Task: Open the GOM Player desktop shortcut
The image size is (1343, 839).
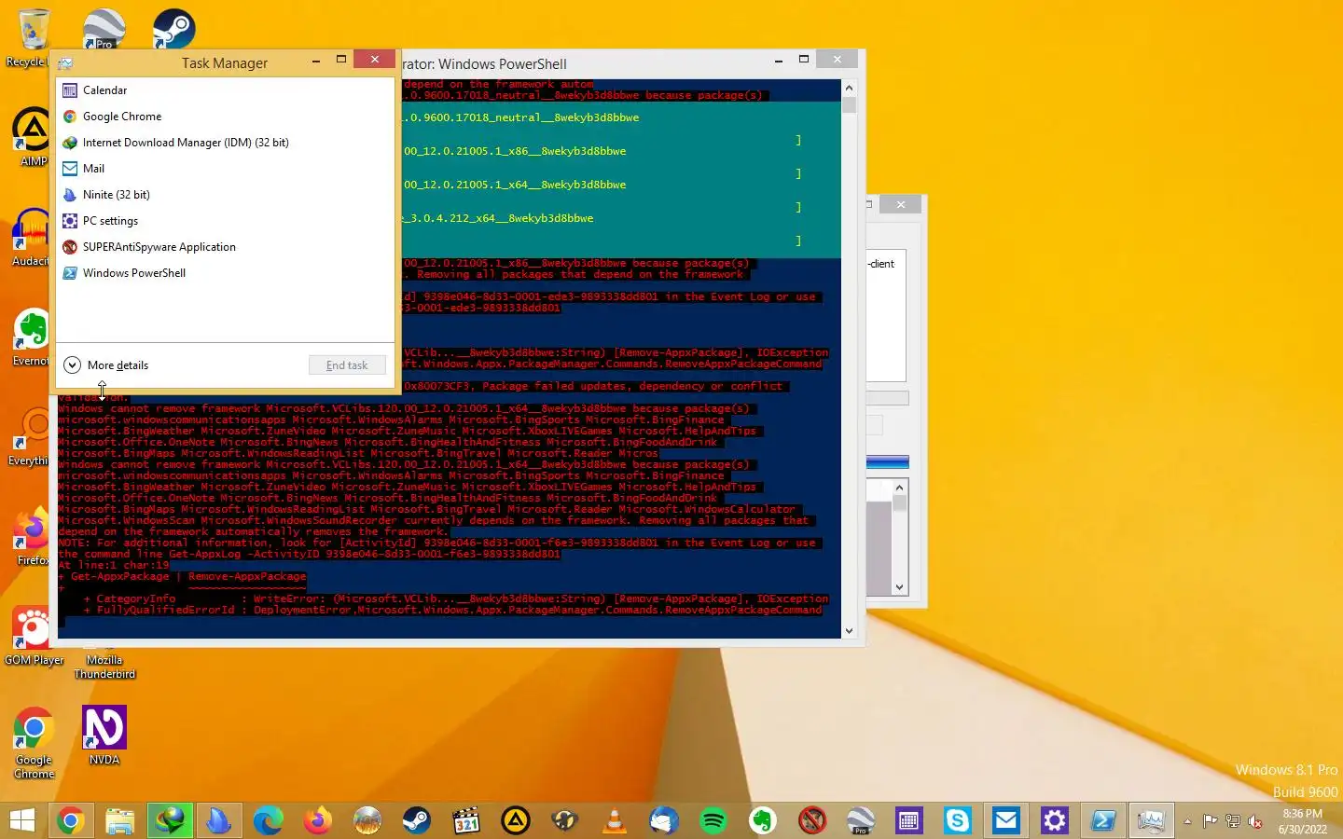Action: coord(34,637)
